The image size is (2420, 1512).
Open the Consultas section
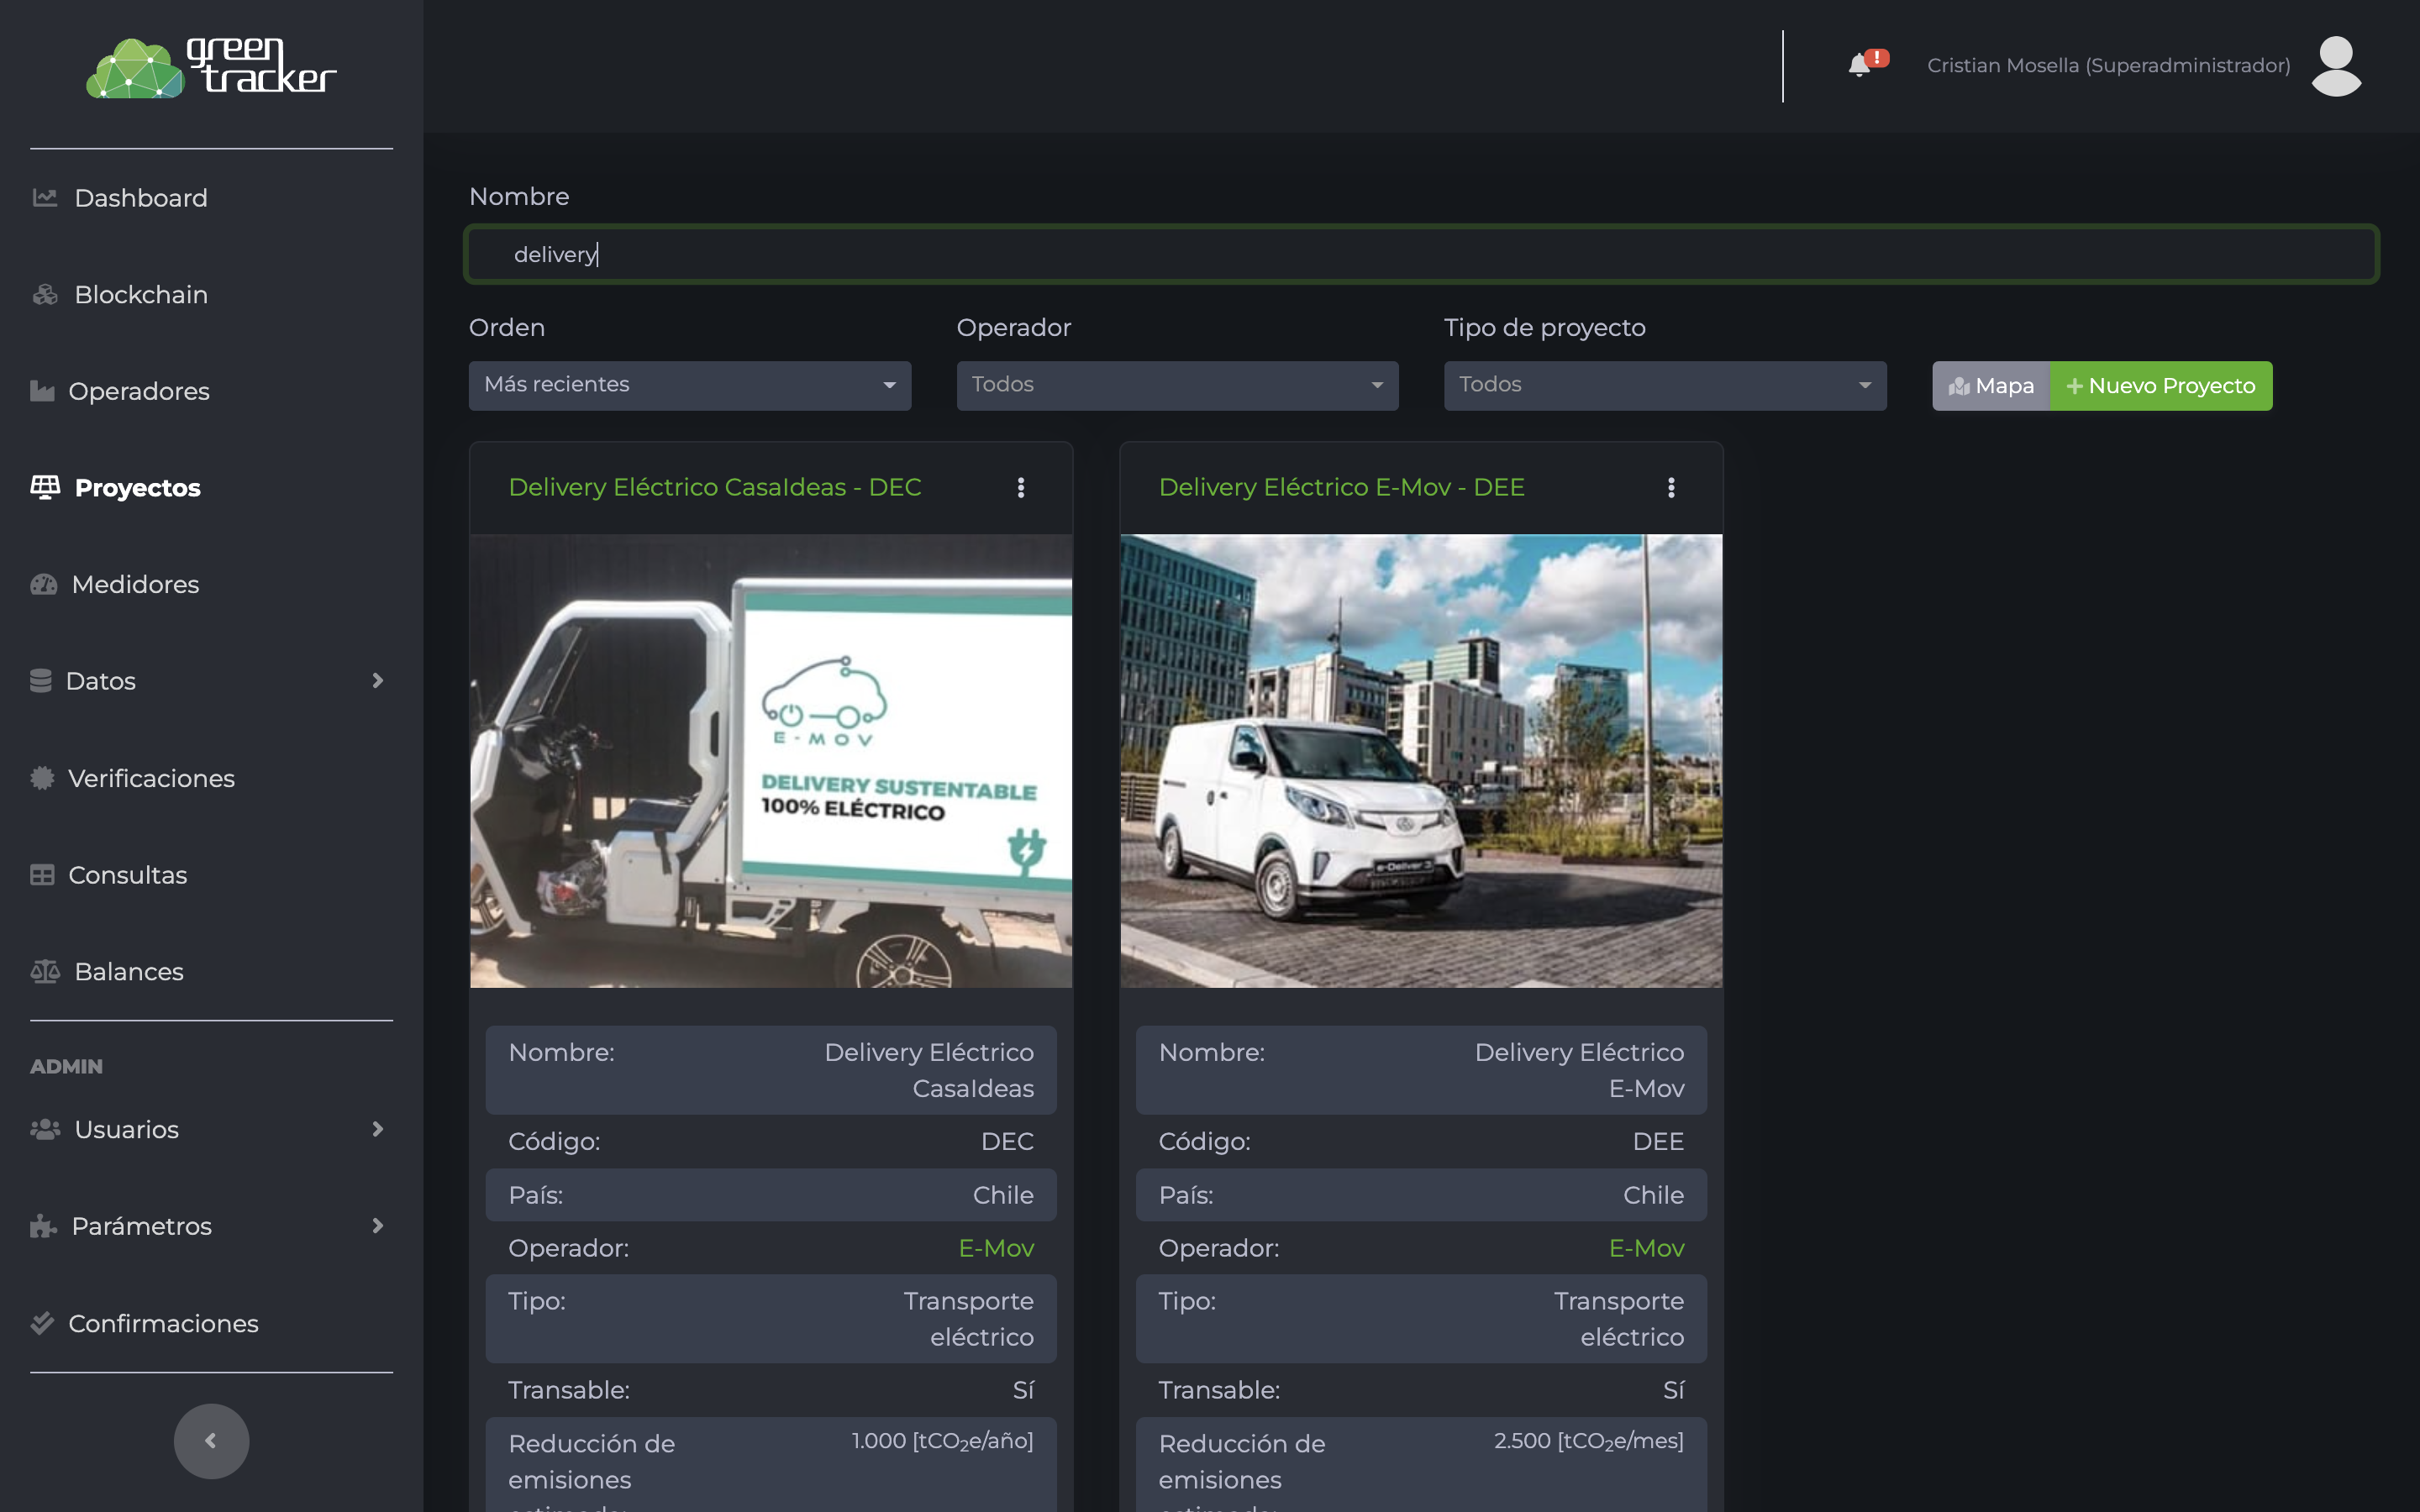click(128, 875)
